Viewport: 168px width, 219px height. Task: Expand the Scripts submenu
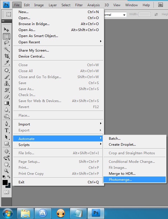[x=58, y=145]
